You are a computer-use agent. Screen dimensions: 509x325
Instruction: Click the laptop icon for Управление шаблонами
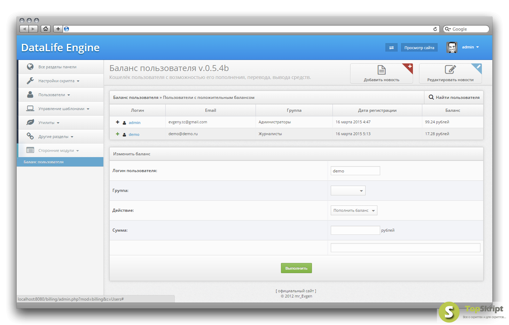click(x=30, y=108)
